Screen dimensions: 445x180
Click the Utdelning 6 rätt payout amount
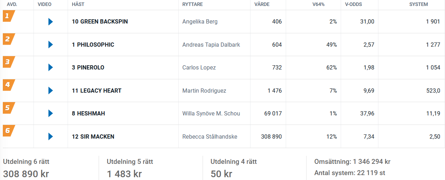26,174
